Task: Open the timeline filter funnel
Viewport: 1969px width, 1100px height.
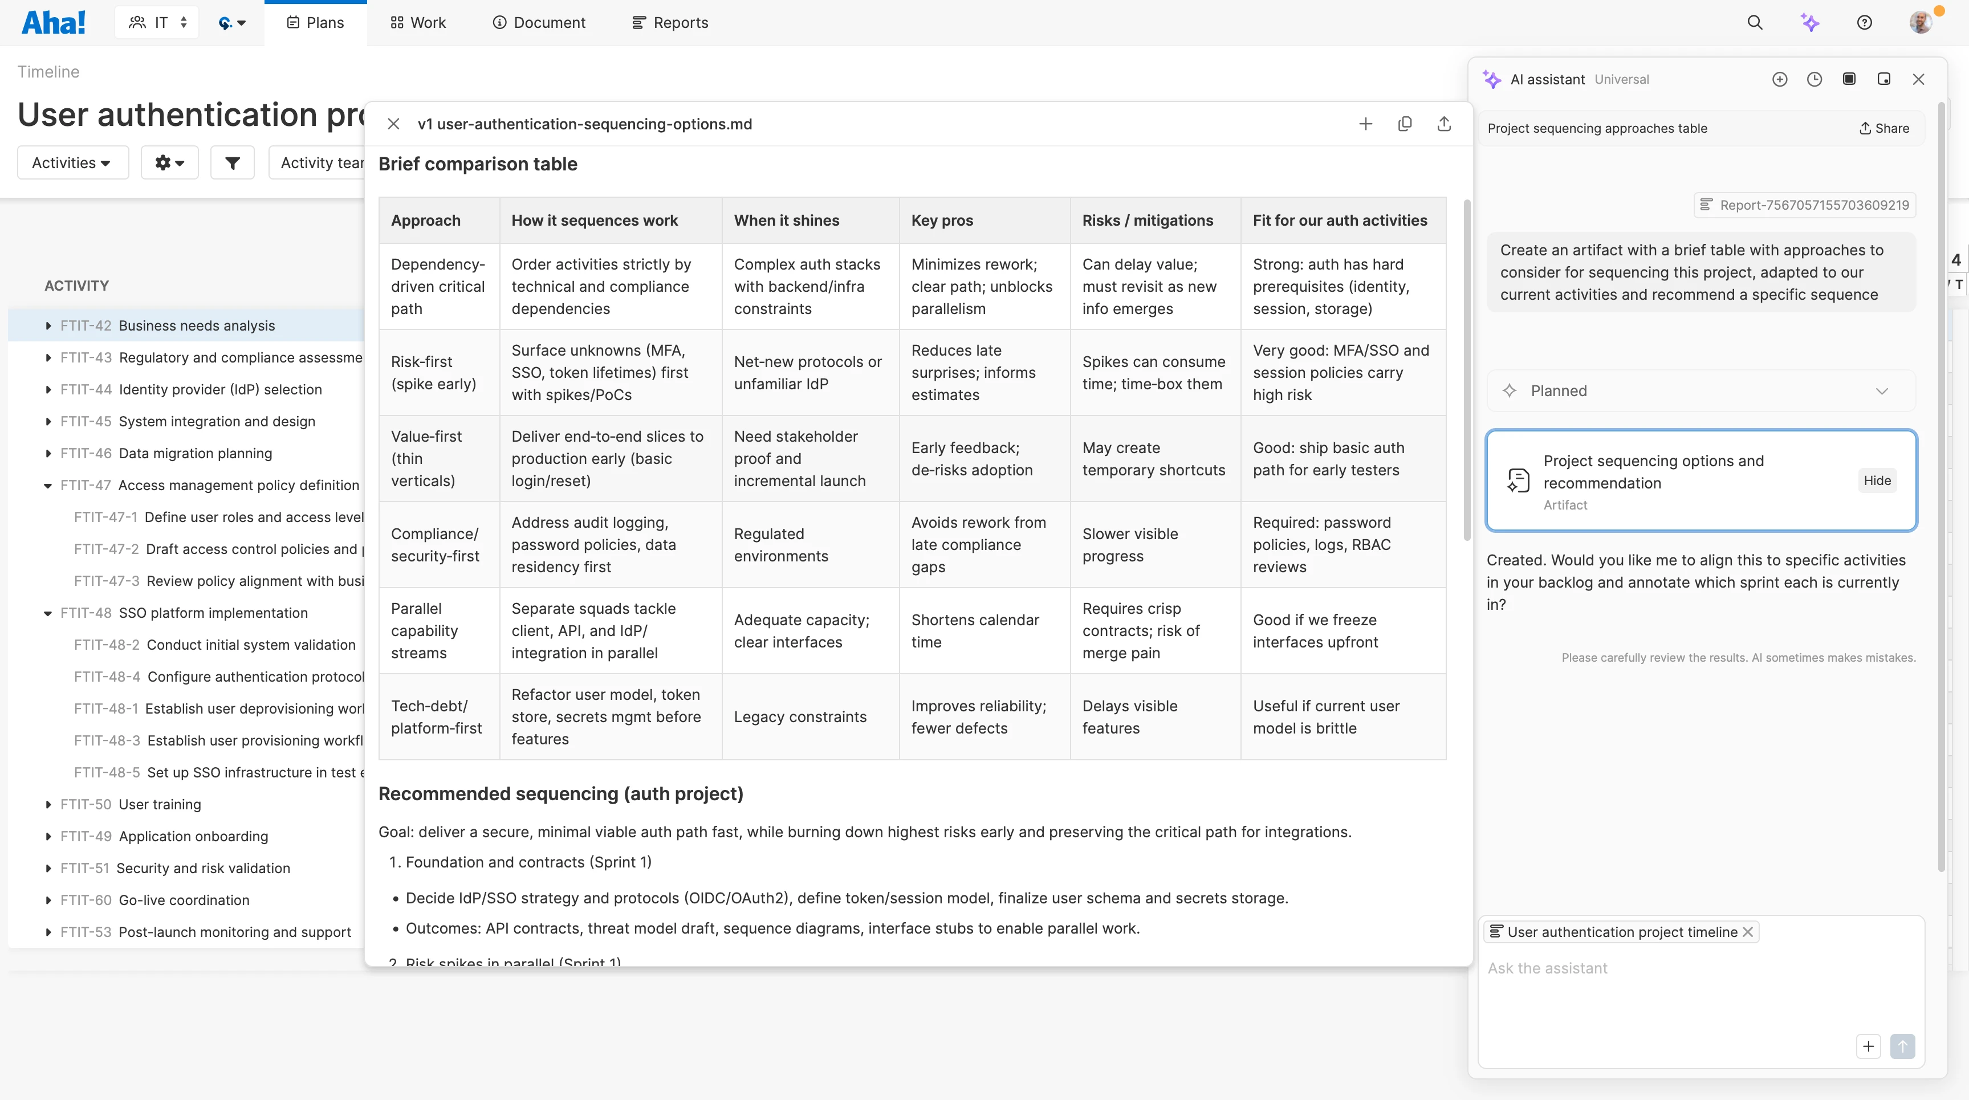Action: coord(231,162)
